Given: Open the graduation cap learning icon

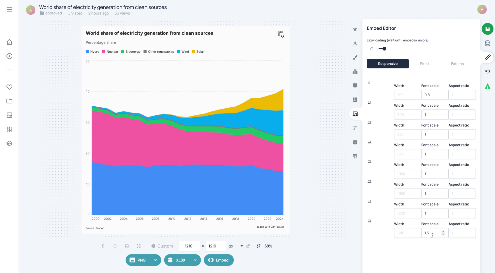Looking at the screenshot, I should coord(10,143).
